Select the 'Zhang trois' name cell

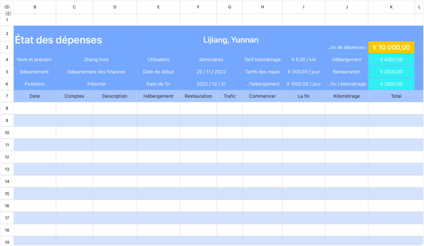(x=96, y=60)
